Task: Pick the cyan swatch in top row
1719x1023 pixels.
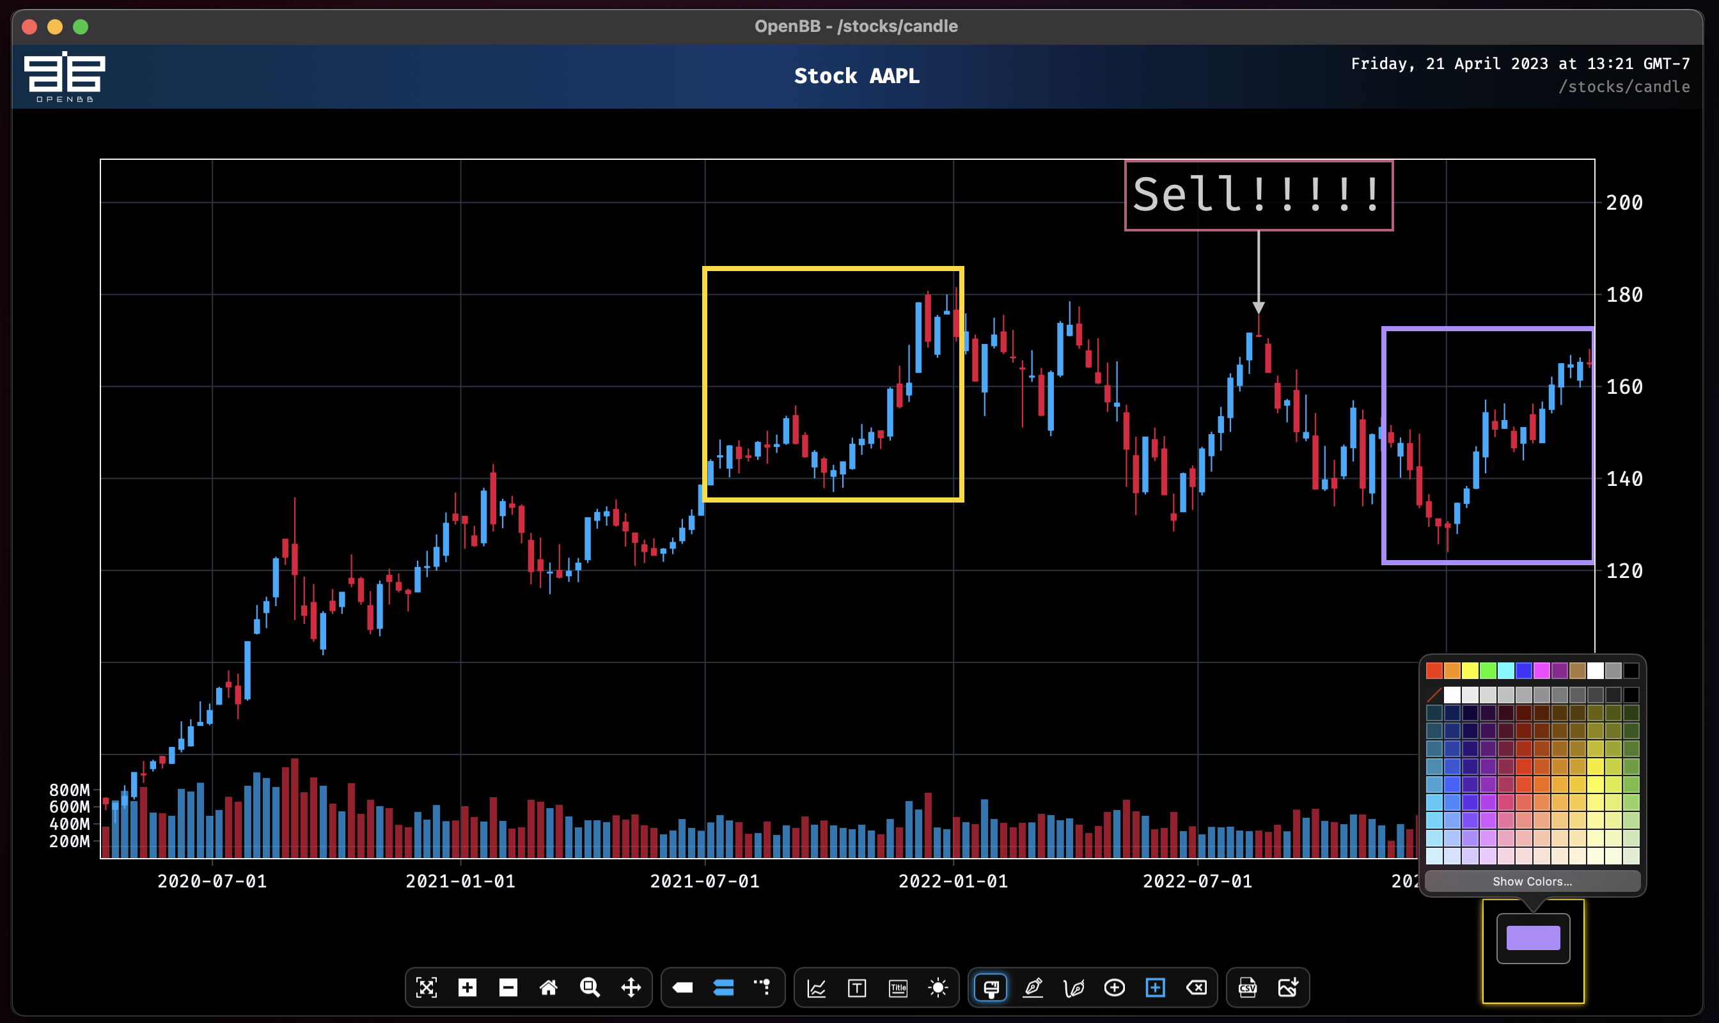Action: coord(1506,671)
